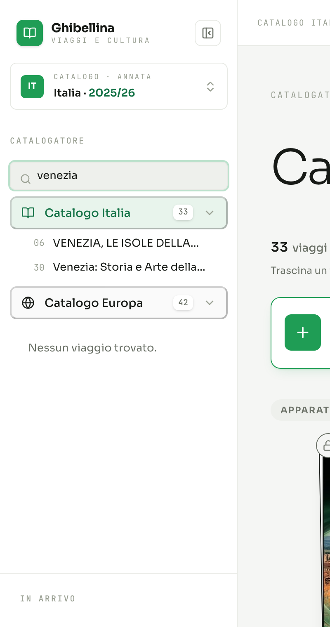The width and height of the screenshot is (330, 627).
Task: Collapse the sidebar panel icon
Action: tap(208, 33)
